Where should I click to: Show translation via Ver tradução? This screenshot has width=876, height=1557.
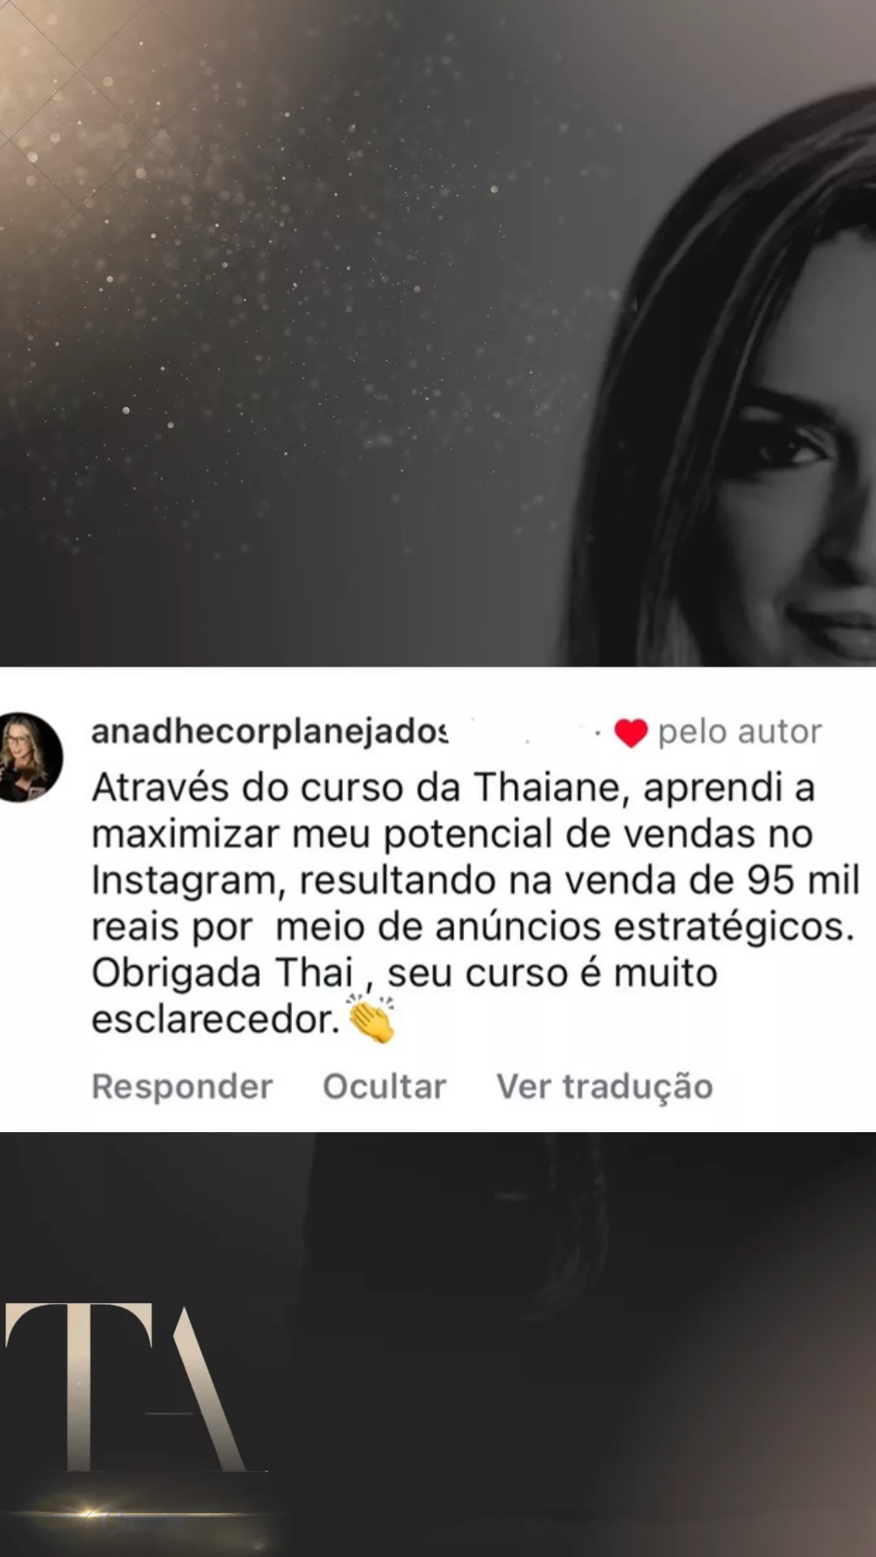click(604, 1087)
